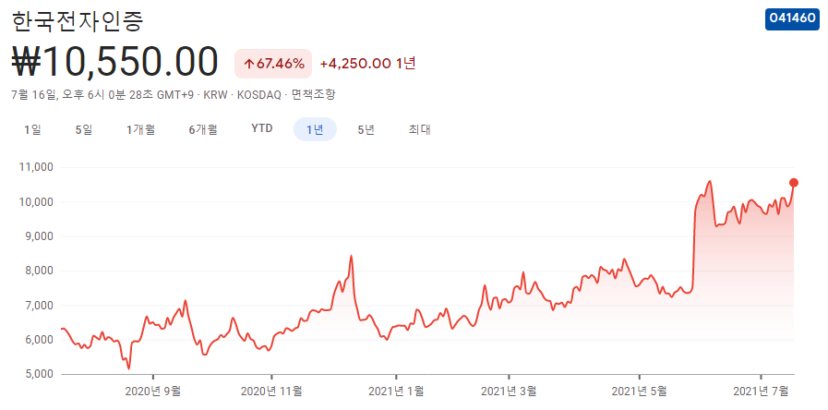Switch chart to 6개월 range
The height and width of the screenshot is (410, 828).
pyautogui.click(x=203, y=129)
